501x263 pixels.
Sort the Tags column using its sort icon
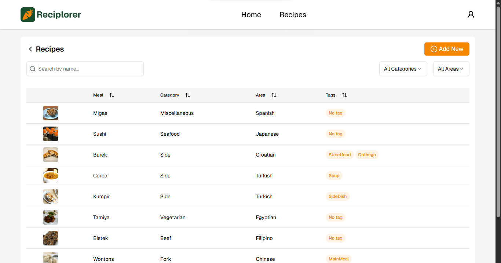[344, 95]
